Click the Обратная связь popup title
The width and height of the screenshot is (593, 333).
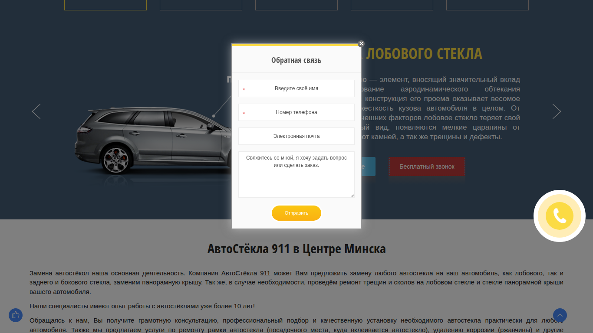(x=296, y=60)
